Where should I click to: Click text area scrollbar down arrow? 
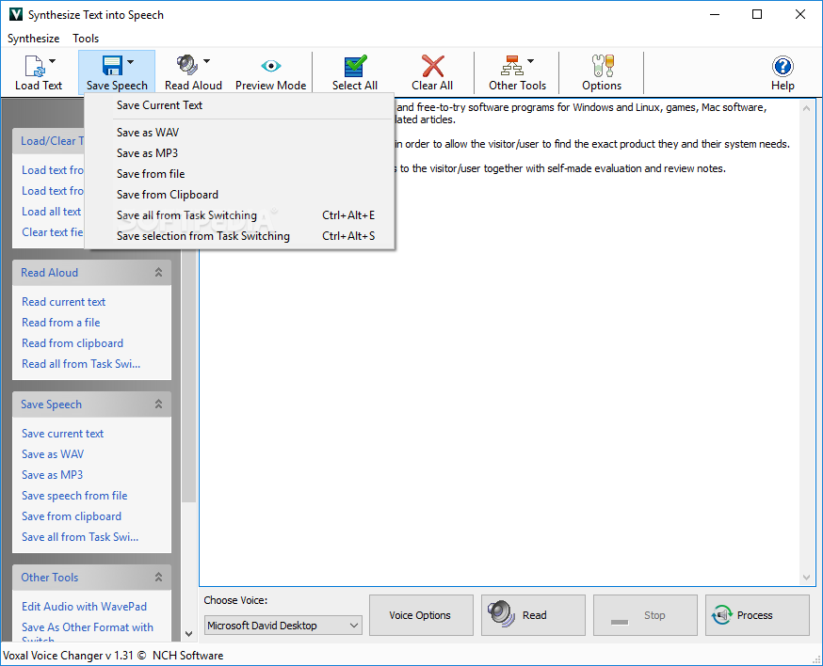tap(806, 578)
